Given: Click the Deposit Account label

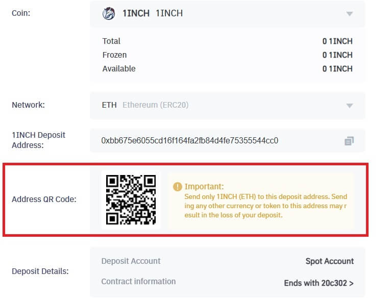Looking at the screenshot, I should (x=131, y=261).
